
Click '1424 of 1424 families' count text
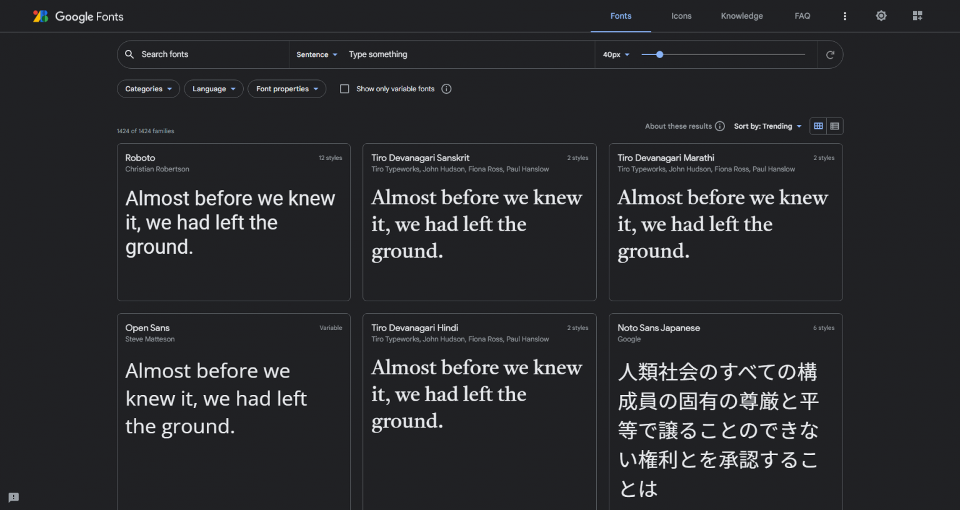tap(146, 131)
